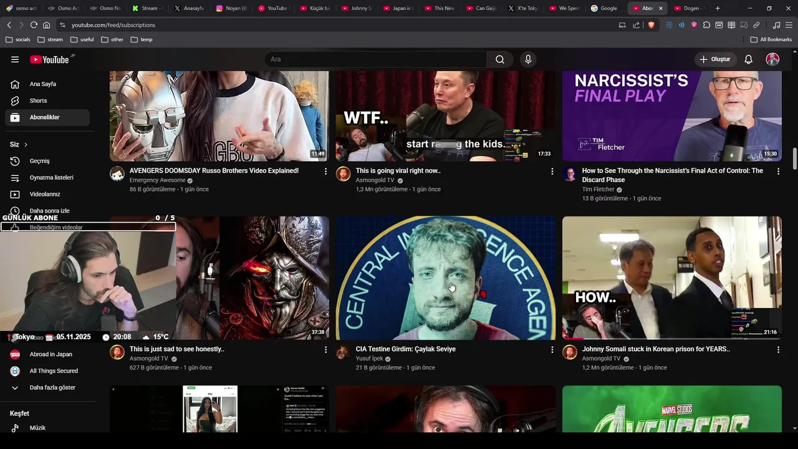The height and width of the screenshot is (449, 798).
Task: Reload the page with refresh icon
Action: [34, 25]
